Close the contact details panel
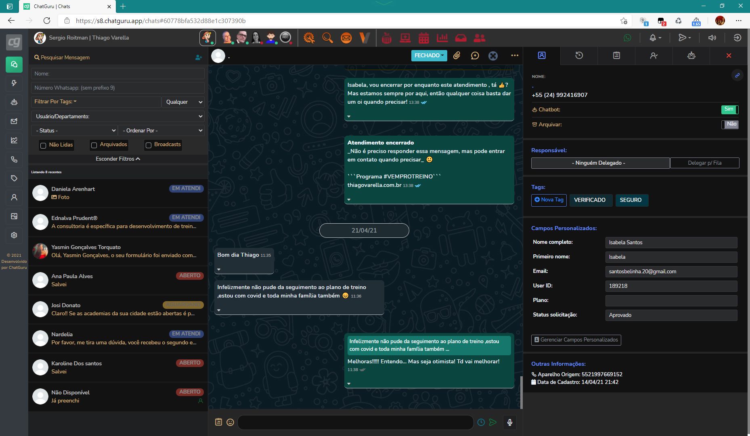The height and width of the screenshot is (436, 750). coord(729,56)
